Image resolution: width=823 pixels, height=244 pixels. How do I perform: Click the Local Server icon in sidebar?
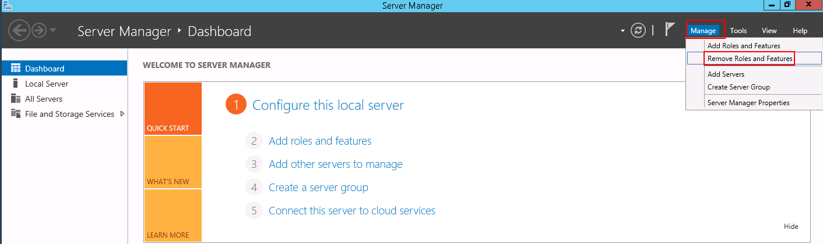[x=16, y=84]
